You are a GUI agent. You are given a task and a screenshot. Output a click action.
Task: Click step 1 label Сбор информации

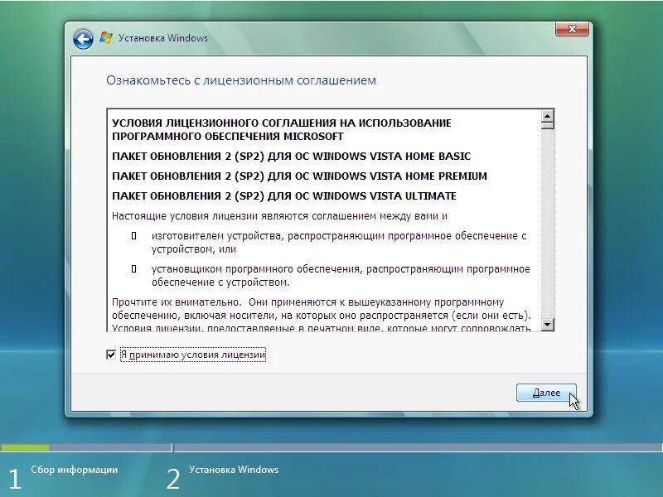pos(74,470)
